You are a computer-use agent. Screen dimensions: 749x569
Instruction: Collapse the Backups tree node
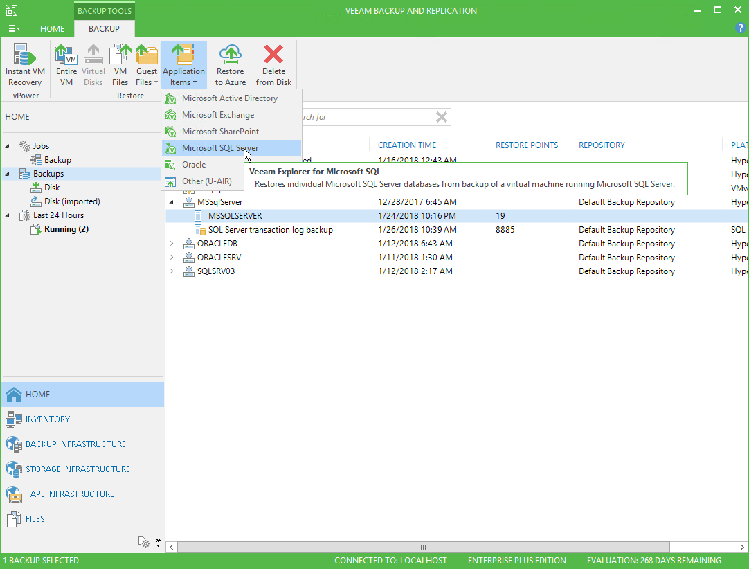[x=7, y=174]
